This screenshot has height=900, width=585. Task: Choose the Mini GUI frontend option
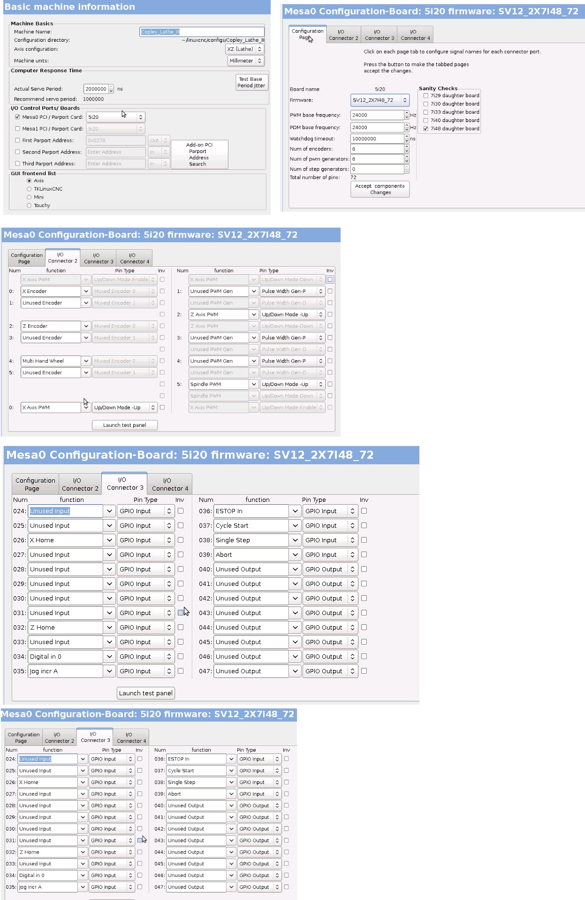point(29,197)
